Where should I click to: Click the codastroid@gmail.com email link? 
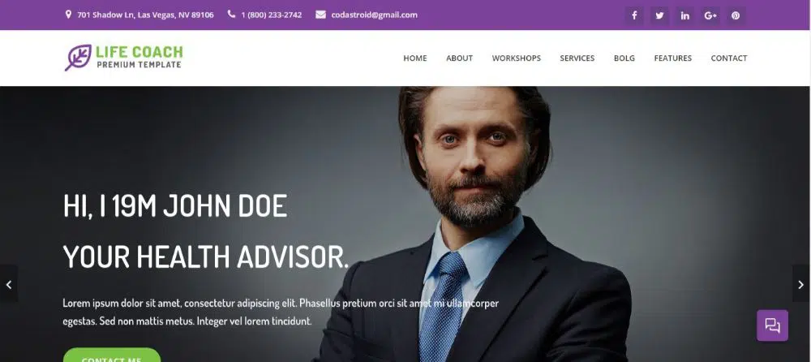tap(375, 15)
